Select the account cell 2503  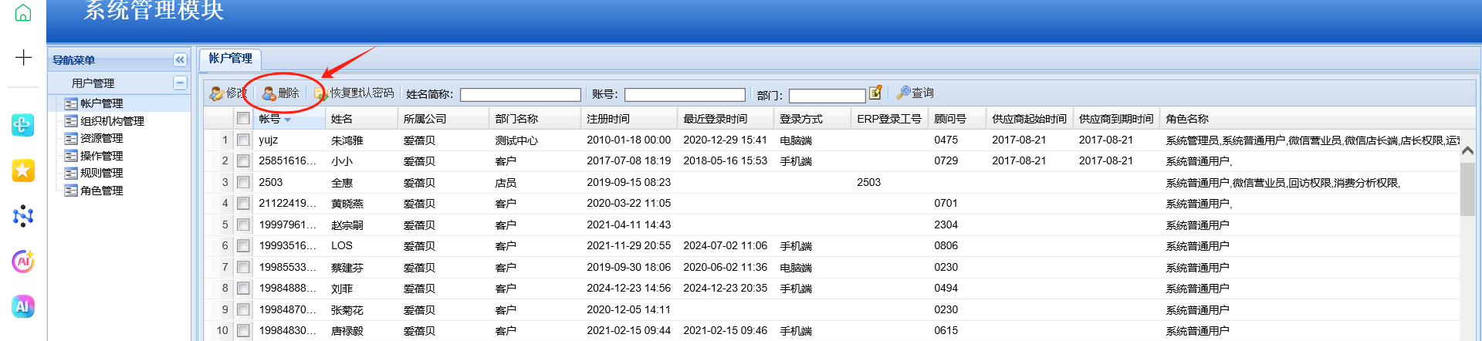(x=271, y=182)
